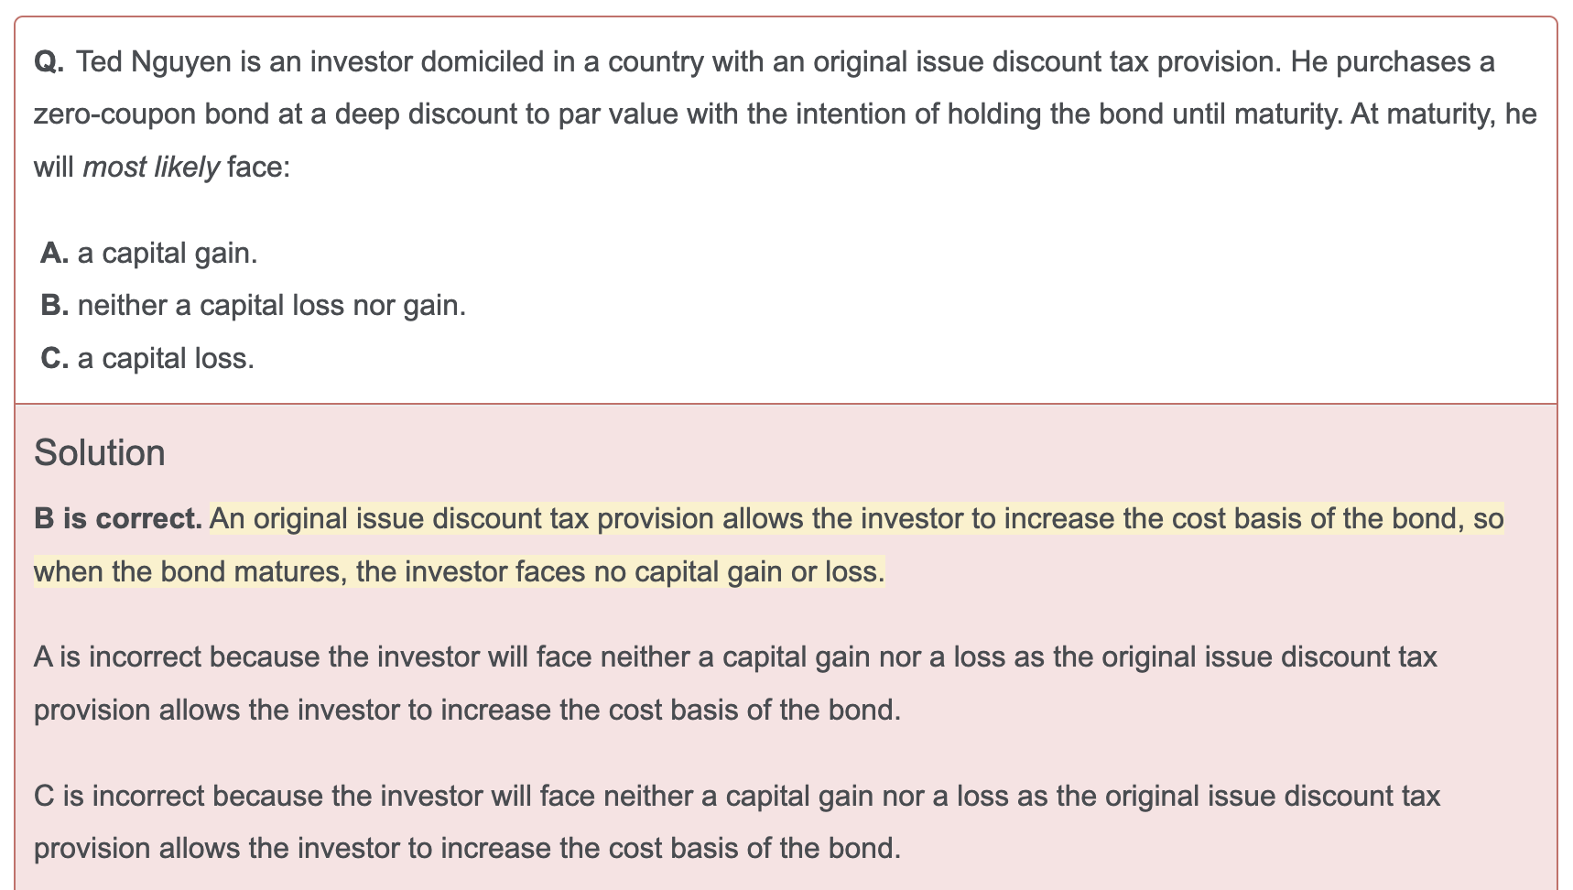Select answer A, a capital gain
Screen dimensions: 1573x890
(149, 253)
